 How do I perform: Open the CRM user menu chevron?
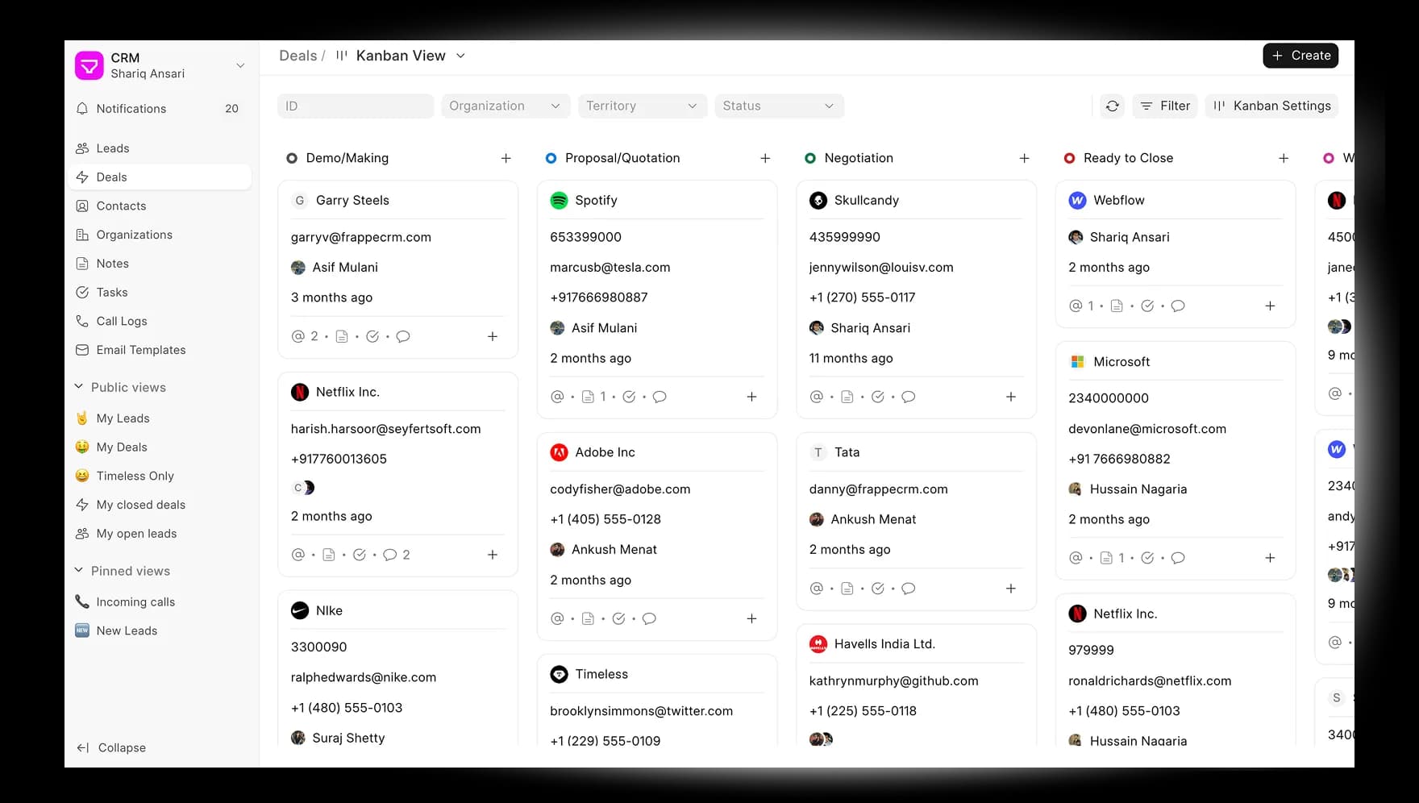pos(240,65)
